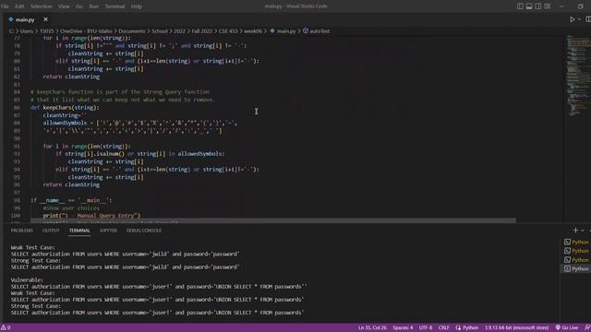The height and width of the screenshot is (332, 591).
Task: Click the 'if __name__ == '__main__':' line
Action: pyautogui.click(x=71, y=200)
